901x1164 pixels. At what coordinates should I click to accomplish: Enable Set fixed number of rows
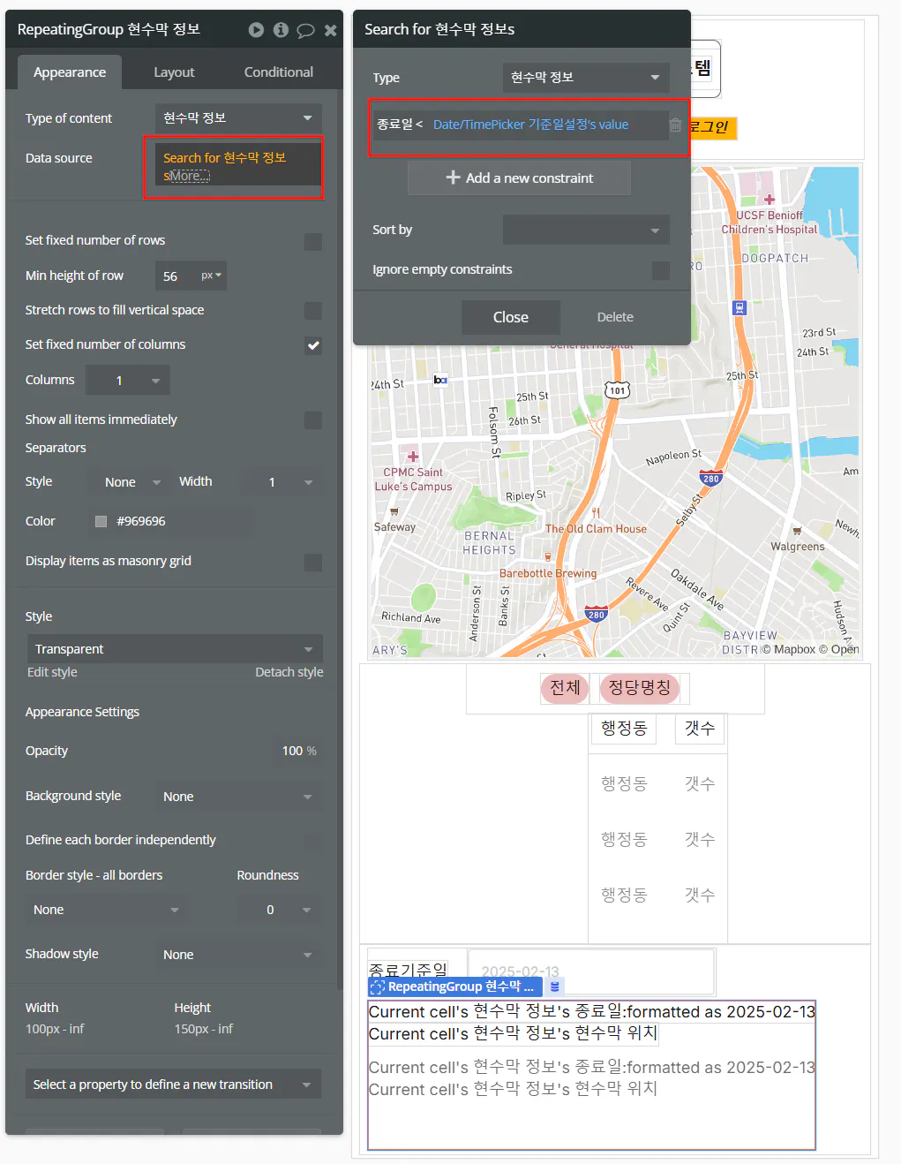[x=313, y=240]
